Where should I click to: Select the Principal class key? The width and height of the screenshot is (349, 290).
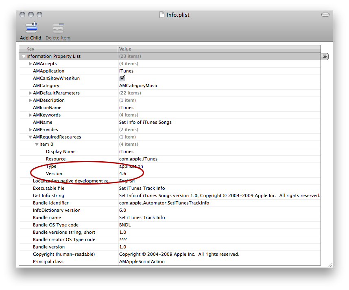[48, 261]
